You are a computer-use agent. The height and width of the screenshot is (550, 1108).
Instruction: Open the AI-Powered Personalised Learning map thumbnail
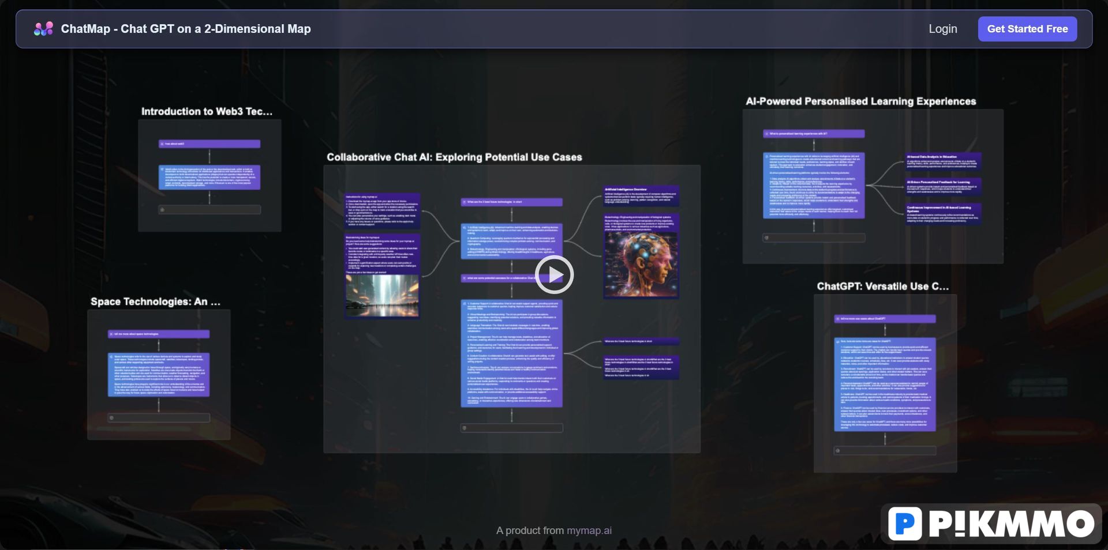[x=873, y=186]
